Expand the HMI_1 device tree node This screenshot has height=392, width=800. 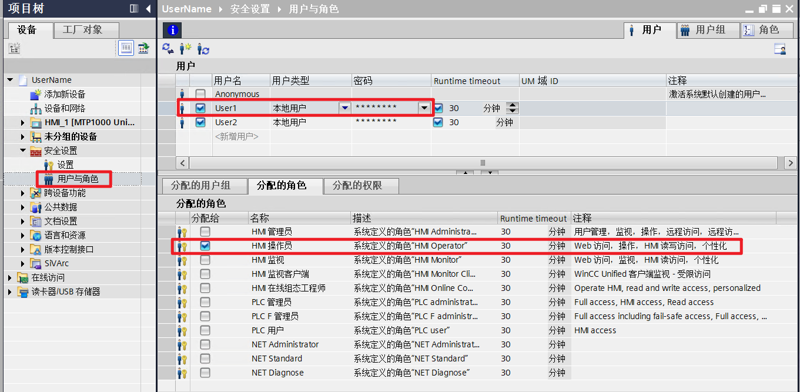[x=23, y=122]
